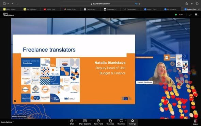Open the Safari Share menu

187,4
